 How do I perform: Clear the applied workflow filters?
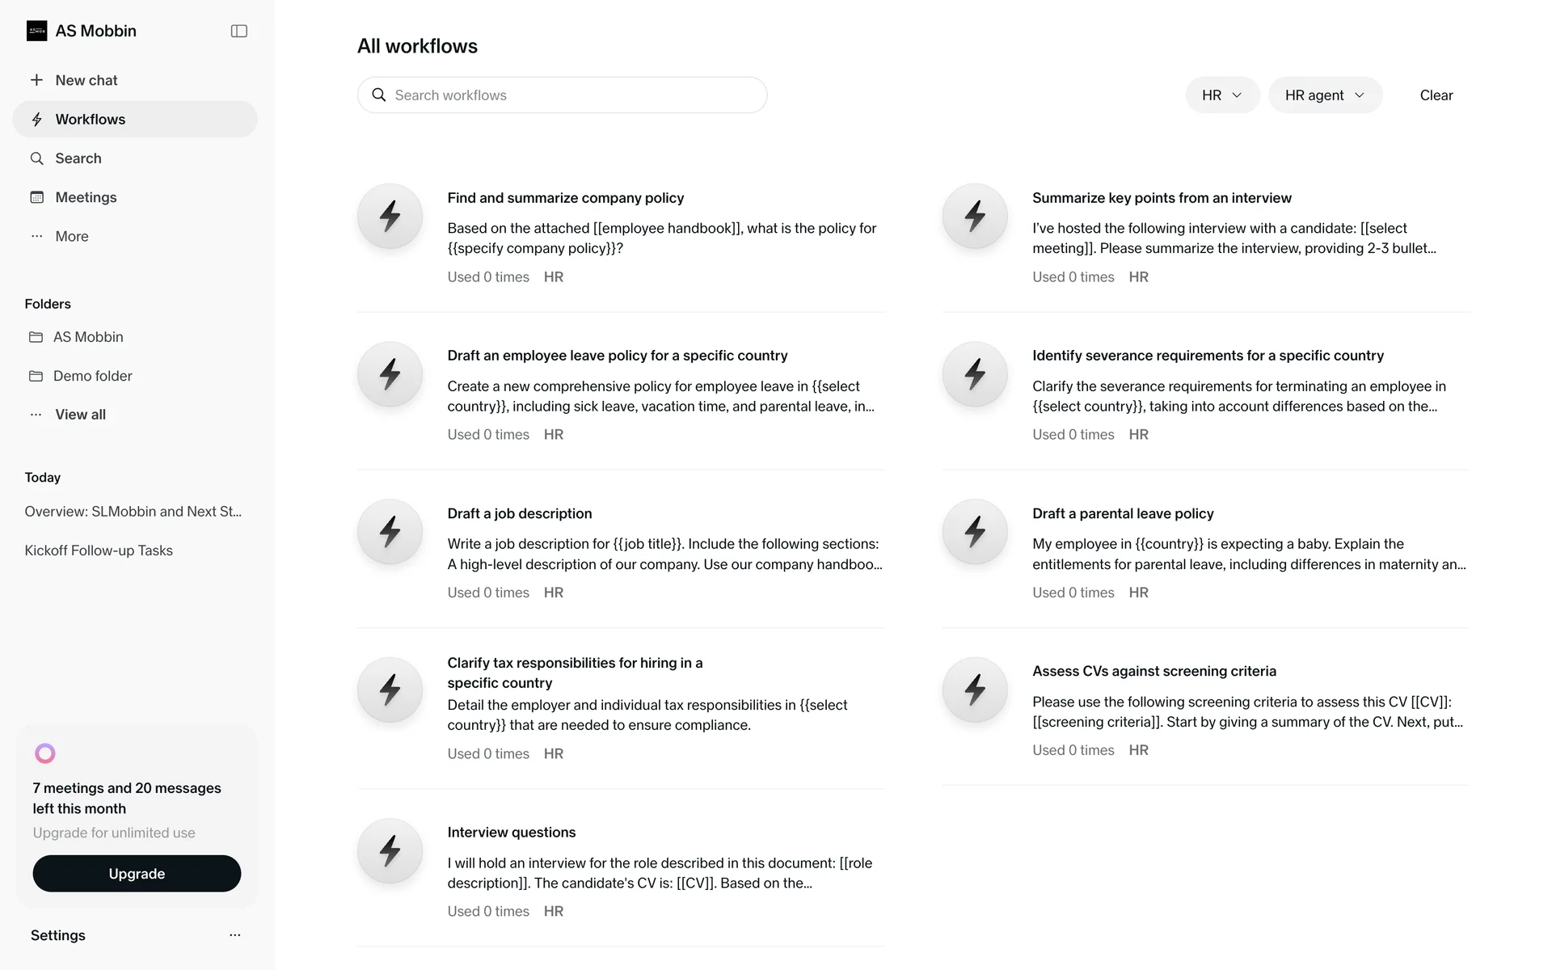1436,95
